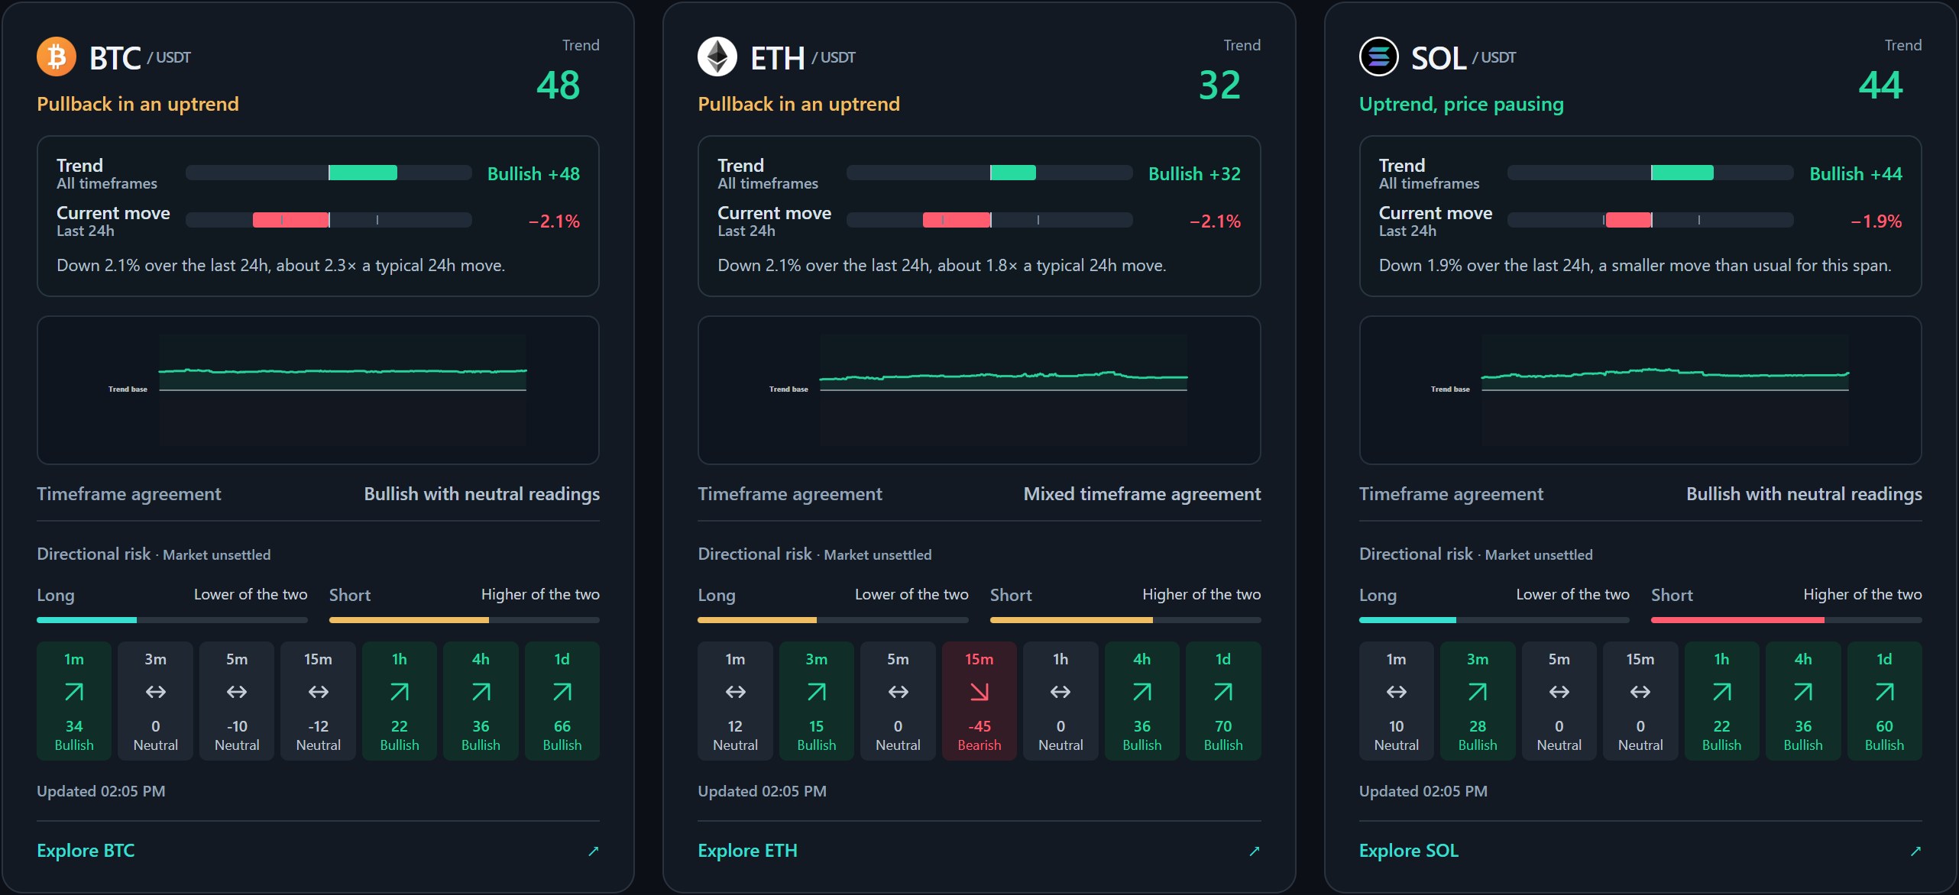
Task: Click the BTC trend score 48
Action: click(559, 86)
